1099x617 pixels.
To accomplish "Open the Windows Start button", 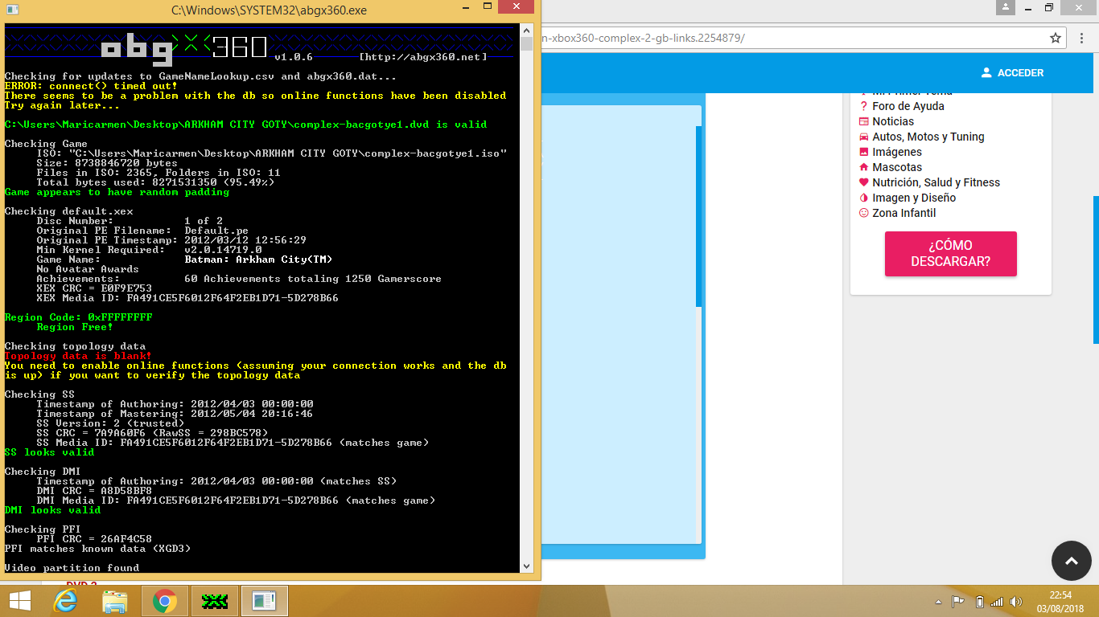I will pos(19,601).
